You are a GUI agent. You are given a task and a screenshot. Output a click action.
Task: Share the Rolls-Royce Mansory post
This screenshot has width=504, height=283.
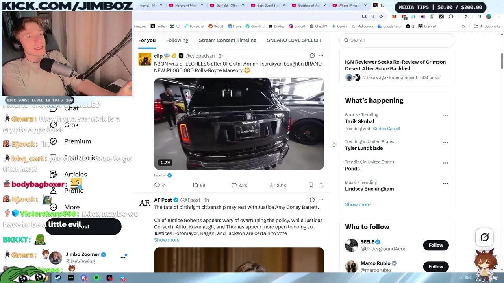[x=321, y=185]
